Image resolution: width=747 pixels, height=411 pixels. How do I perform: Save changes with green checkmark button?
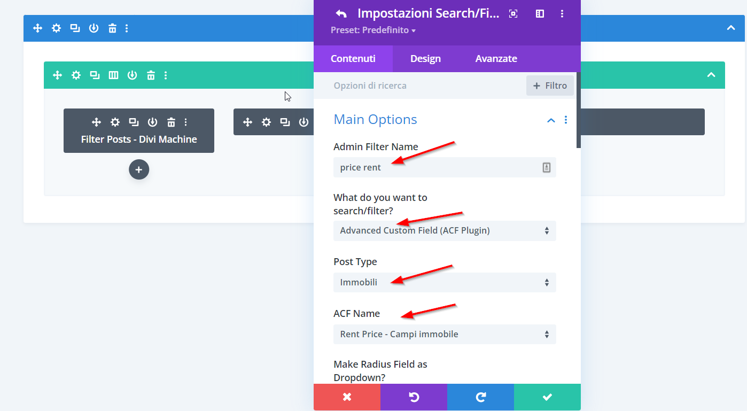click(547, 397)
